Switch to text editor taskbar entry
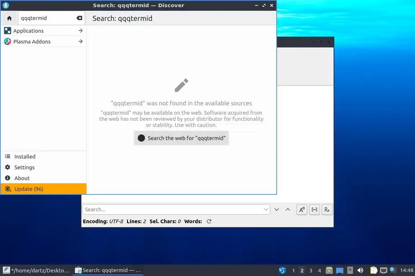This screenshot has height=276, width=415. pyautogui.click(x=36, y=270)
